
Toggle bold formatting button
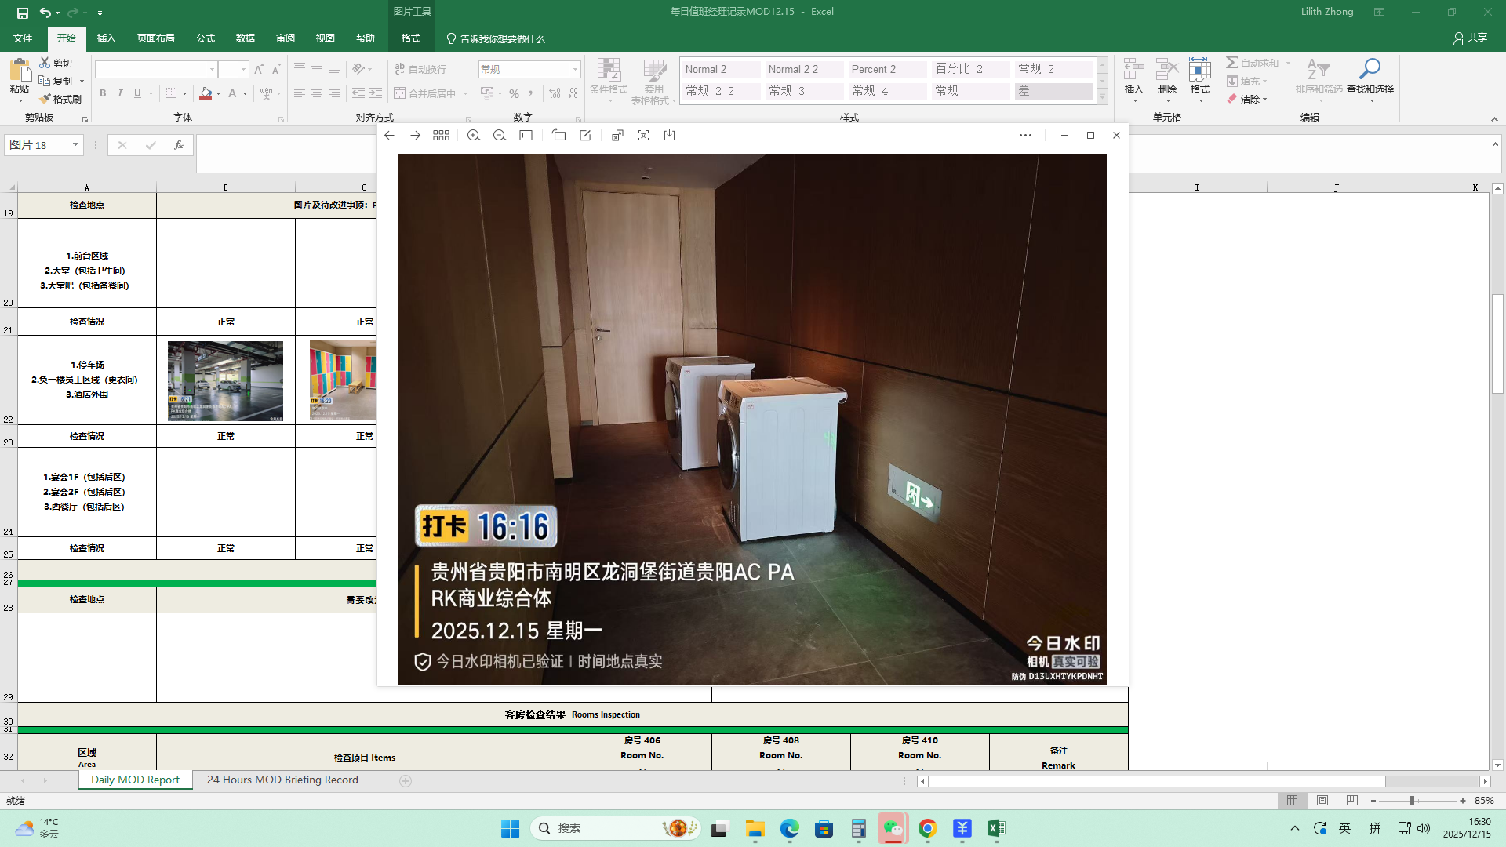[103, 93]
